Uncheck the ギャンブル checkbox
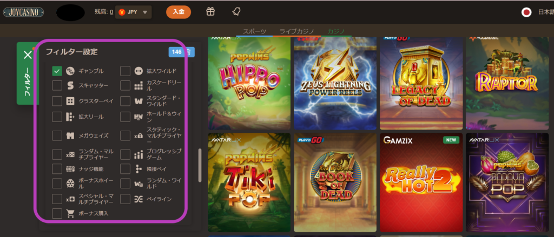 (57, 71)
